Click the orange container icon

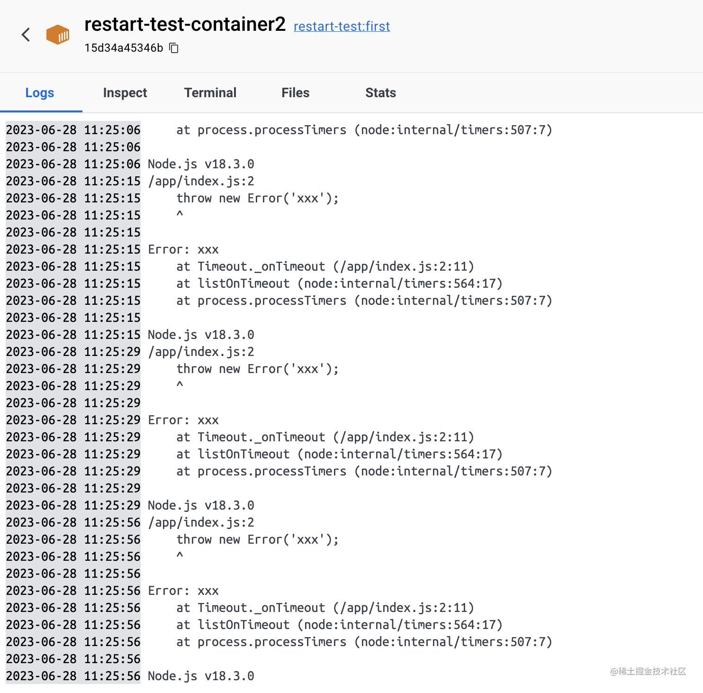coord(58,35)
